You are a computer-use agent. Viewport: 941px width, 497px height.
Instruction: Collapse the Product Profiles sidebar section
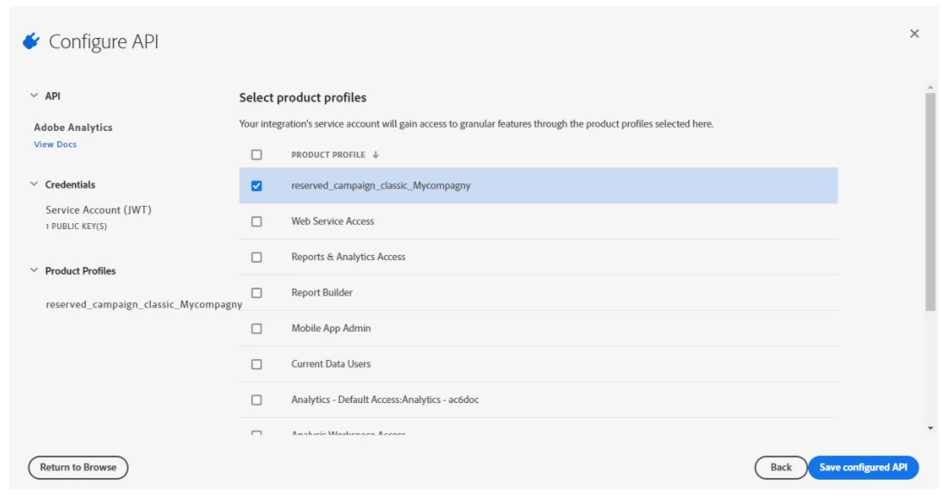tap(35, 271)
